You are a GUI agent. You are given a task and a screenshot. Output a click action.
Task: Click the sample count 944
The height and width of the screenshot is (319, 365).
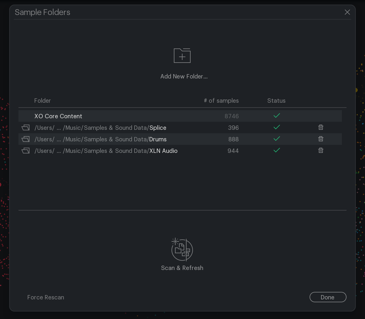click(233, 151)
